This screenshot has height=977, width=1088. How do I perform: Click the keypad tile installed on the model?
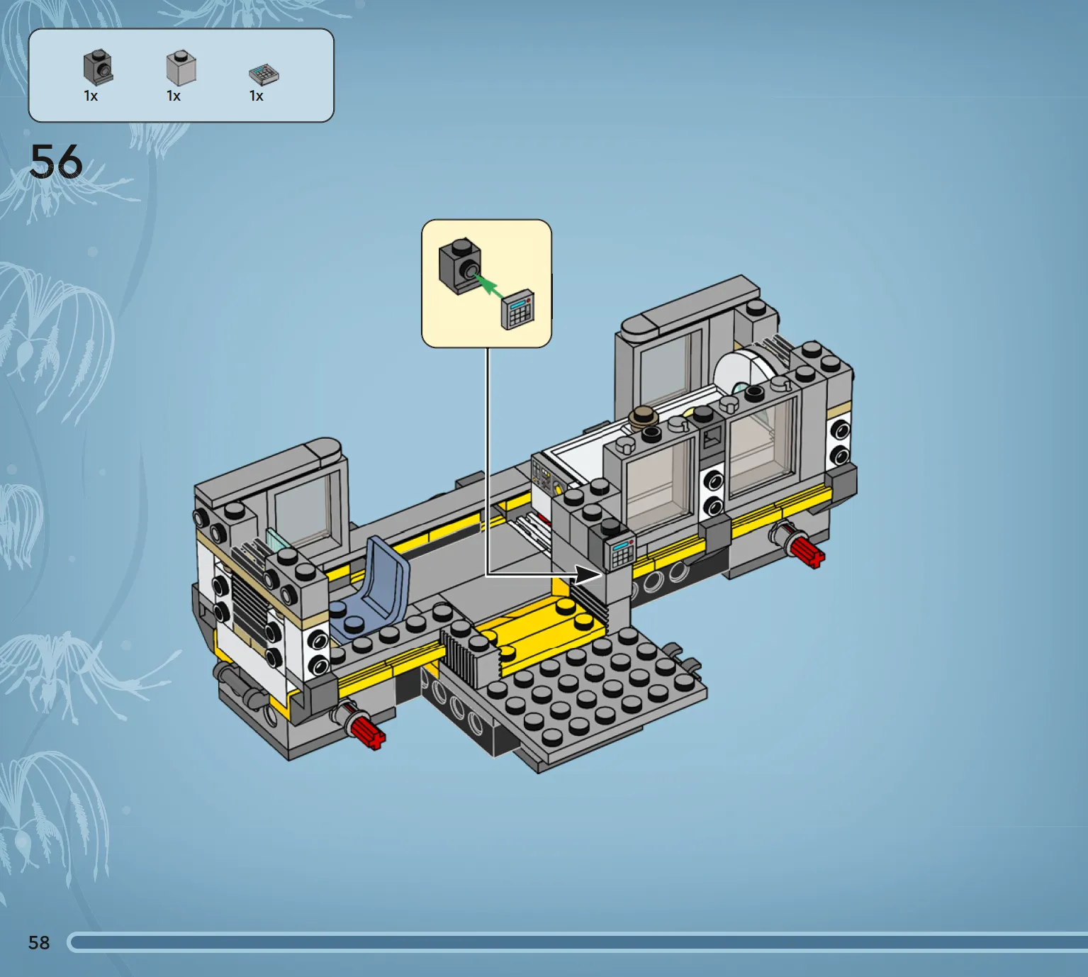click(x=621, y=551)
